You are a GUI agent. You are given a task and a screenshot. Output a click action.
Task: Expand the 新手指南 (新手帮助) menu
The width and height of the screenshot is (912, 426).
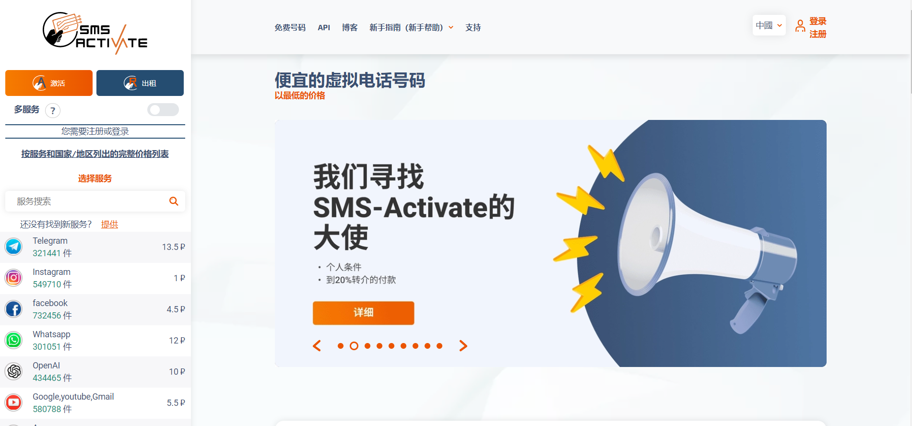(411, 28)
